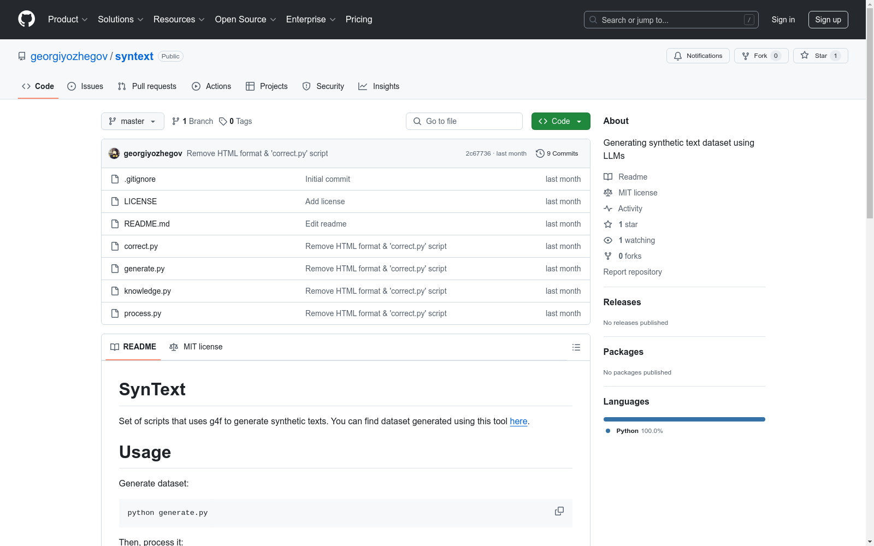Click the star icon next to 1 star

pos(608,224)
